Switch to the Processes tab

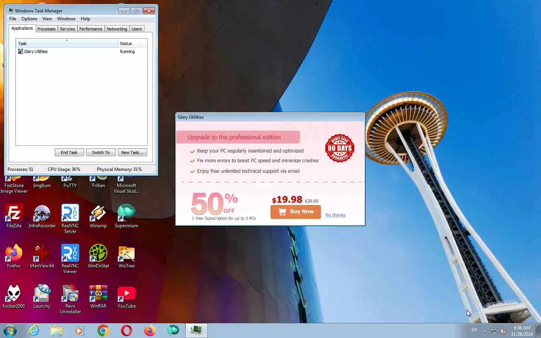point(46,29)
